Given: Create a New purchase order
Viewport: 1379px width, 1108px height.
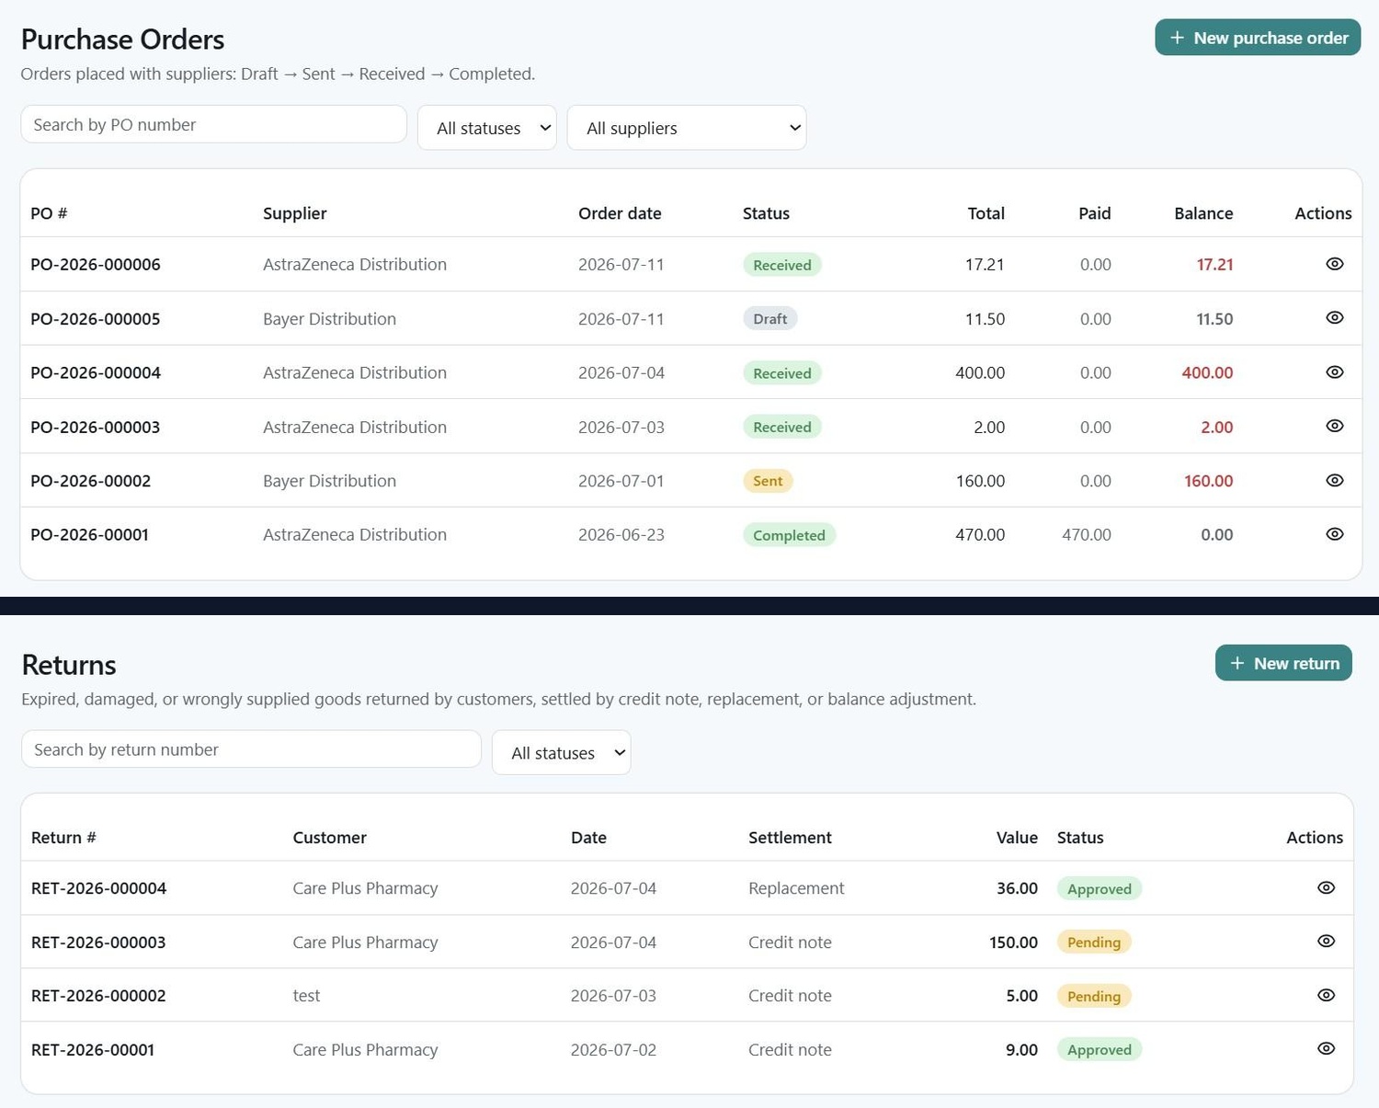Looking at the screenshot, I should click(1258, 38).
